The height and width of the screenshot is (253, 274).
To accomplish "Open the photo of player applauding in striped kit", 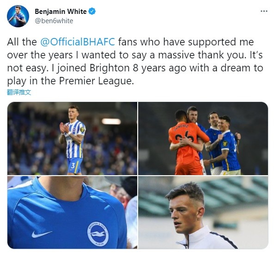I will click(72, 139).
